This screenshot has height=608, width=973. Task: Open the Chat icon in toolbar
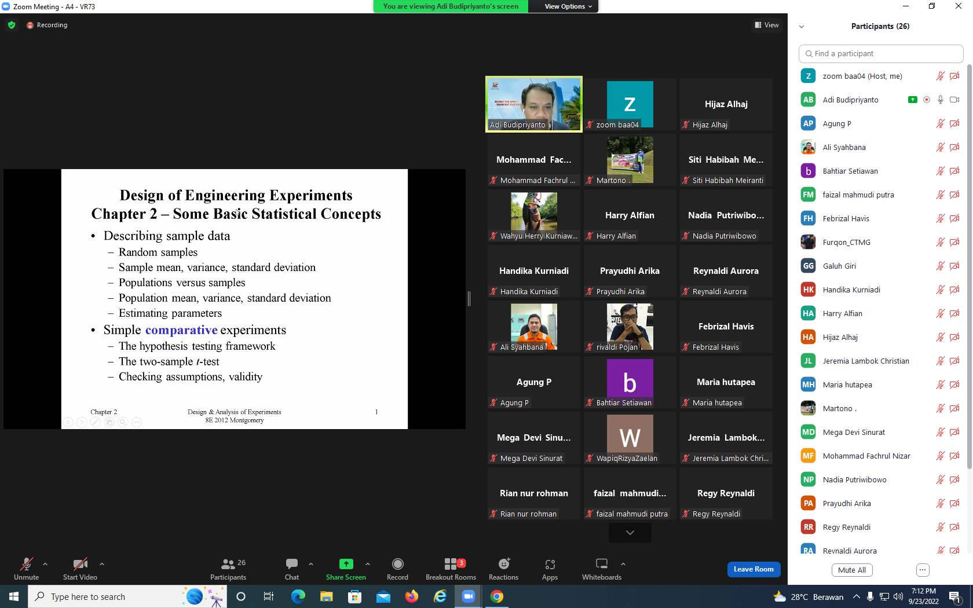click(292, 563)
